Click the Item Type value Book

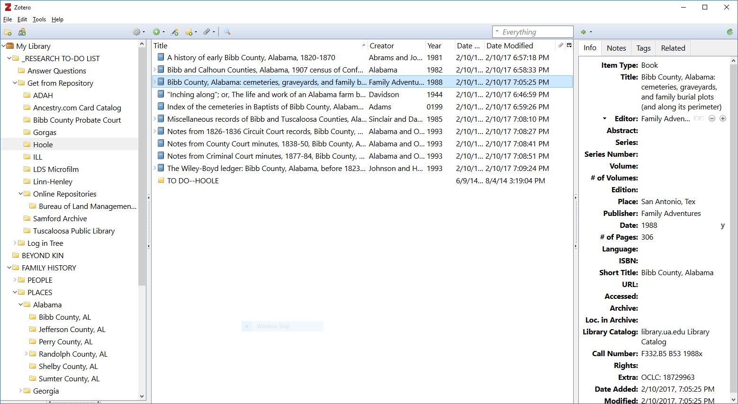649,65
